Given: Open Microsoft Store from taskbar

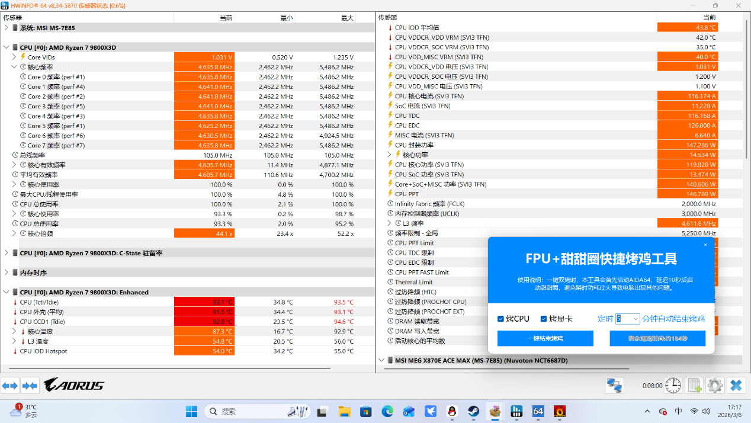Looking at the screenshot, I should click(x=366, y=411).
